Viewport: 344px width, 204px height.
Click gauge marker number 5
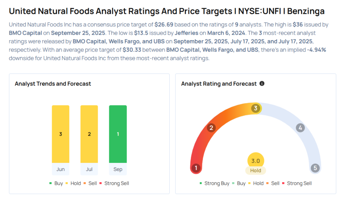coord(315,168)
